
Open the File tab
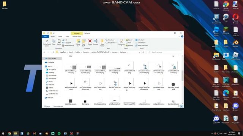click(x=46, y=37)
